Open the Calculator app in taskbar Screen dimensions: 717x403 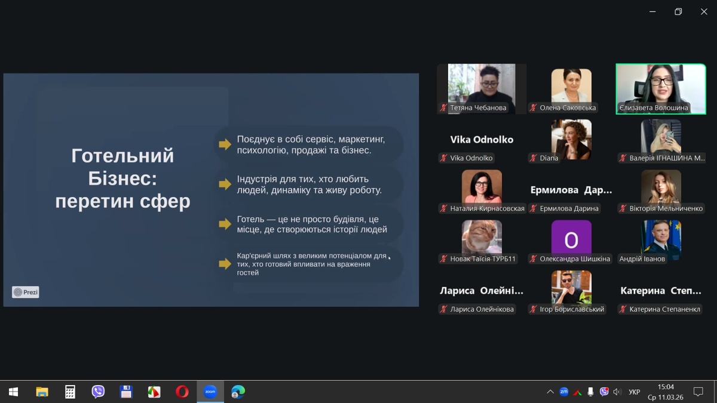pos(70,392)
